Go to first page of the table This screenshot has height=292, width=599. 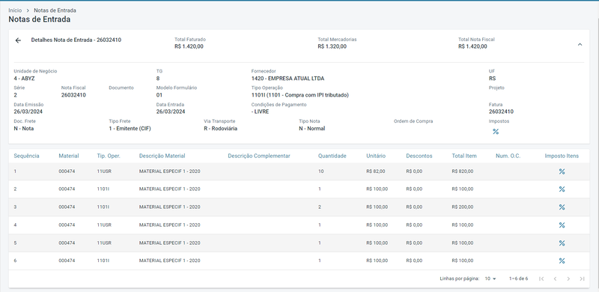point(541,279)
